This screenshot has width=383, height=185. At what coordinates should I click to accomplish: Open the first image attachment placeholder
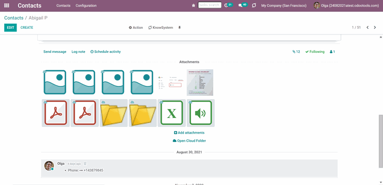55,82
